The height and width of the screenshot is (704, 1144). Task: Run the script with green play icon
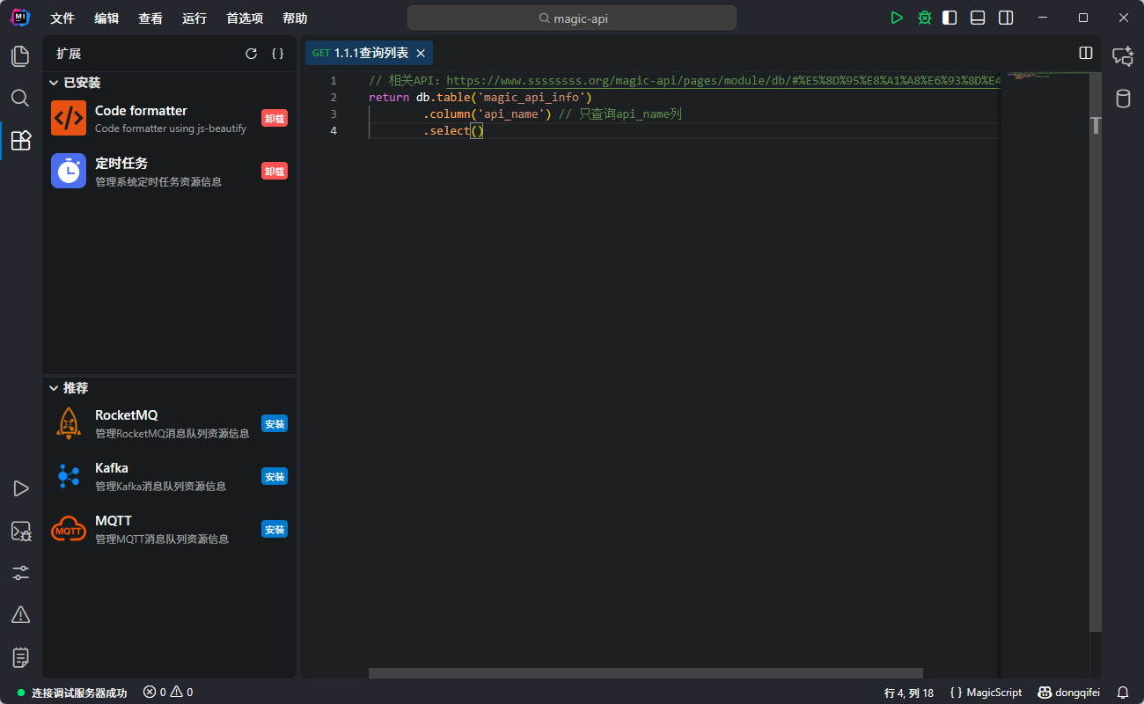pos(897,18)
